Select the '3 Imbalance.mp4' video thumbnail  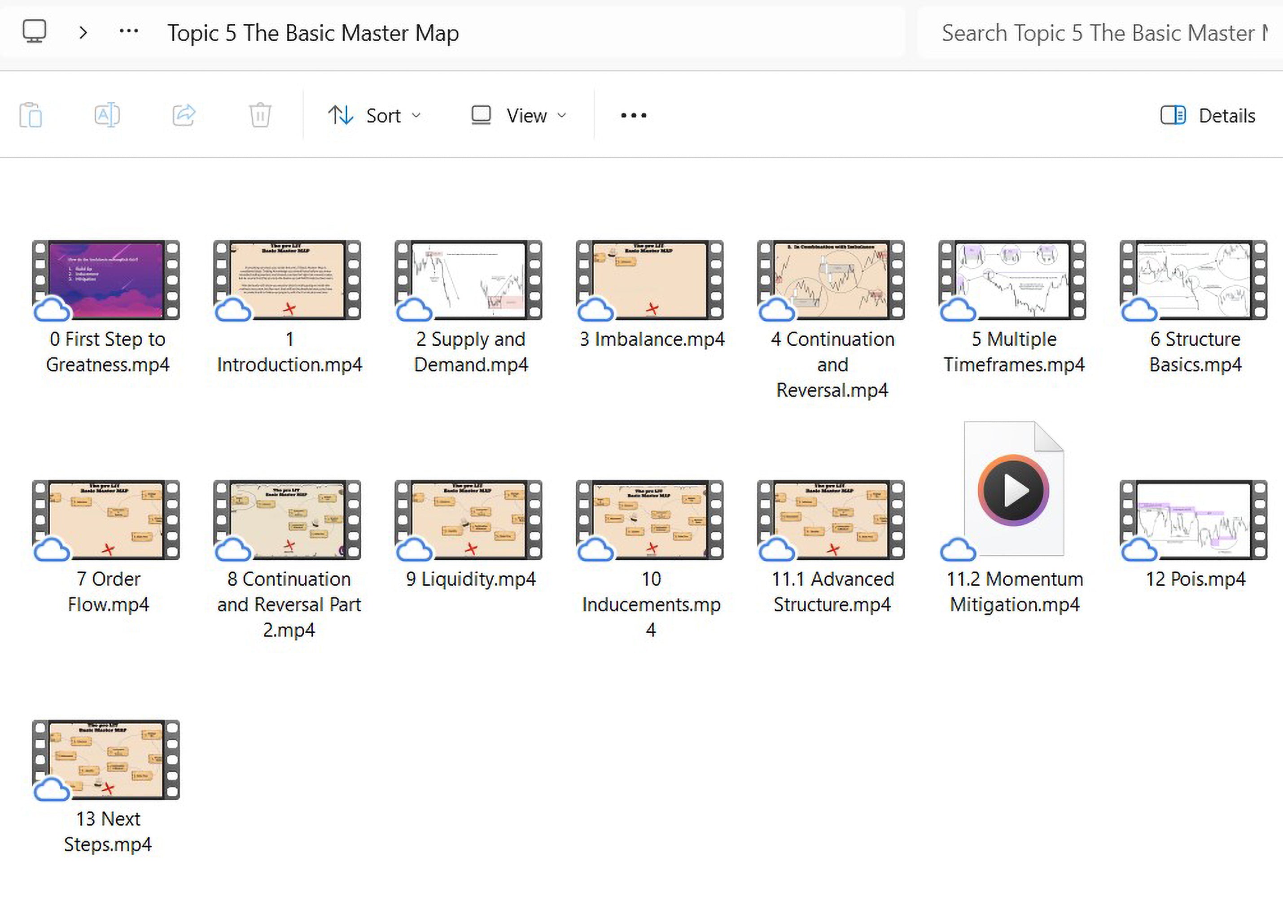point(650,280)
